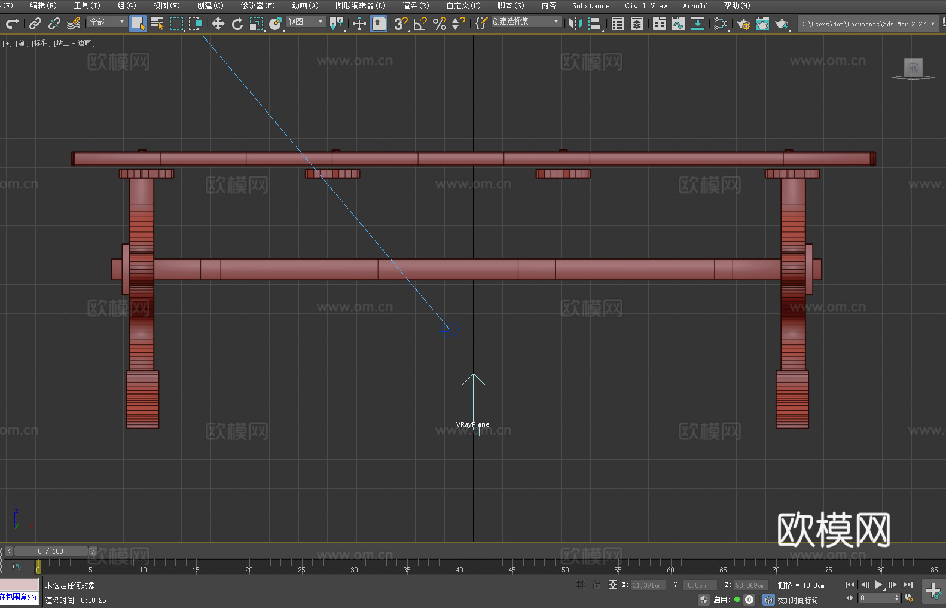Open the 组(G) menu

coord(127,5)
